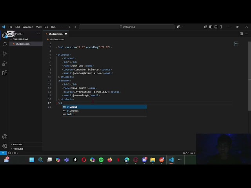Choose 'students' autocomplete suggestion
251x188 pixels.
pos(104,110)
